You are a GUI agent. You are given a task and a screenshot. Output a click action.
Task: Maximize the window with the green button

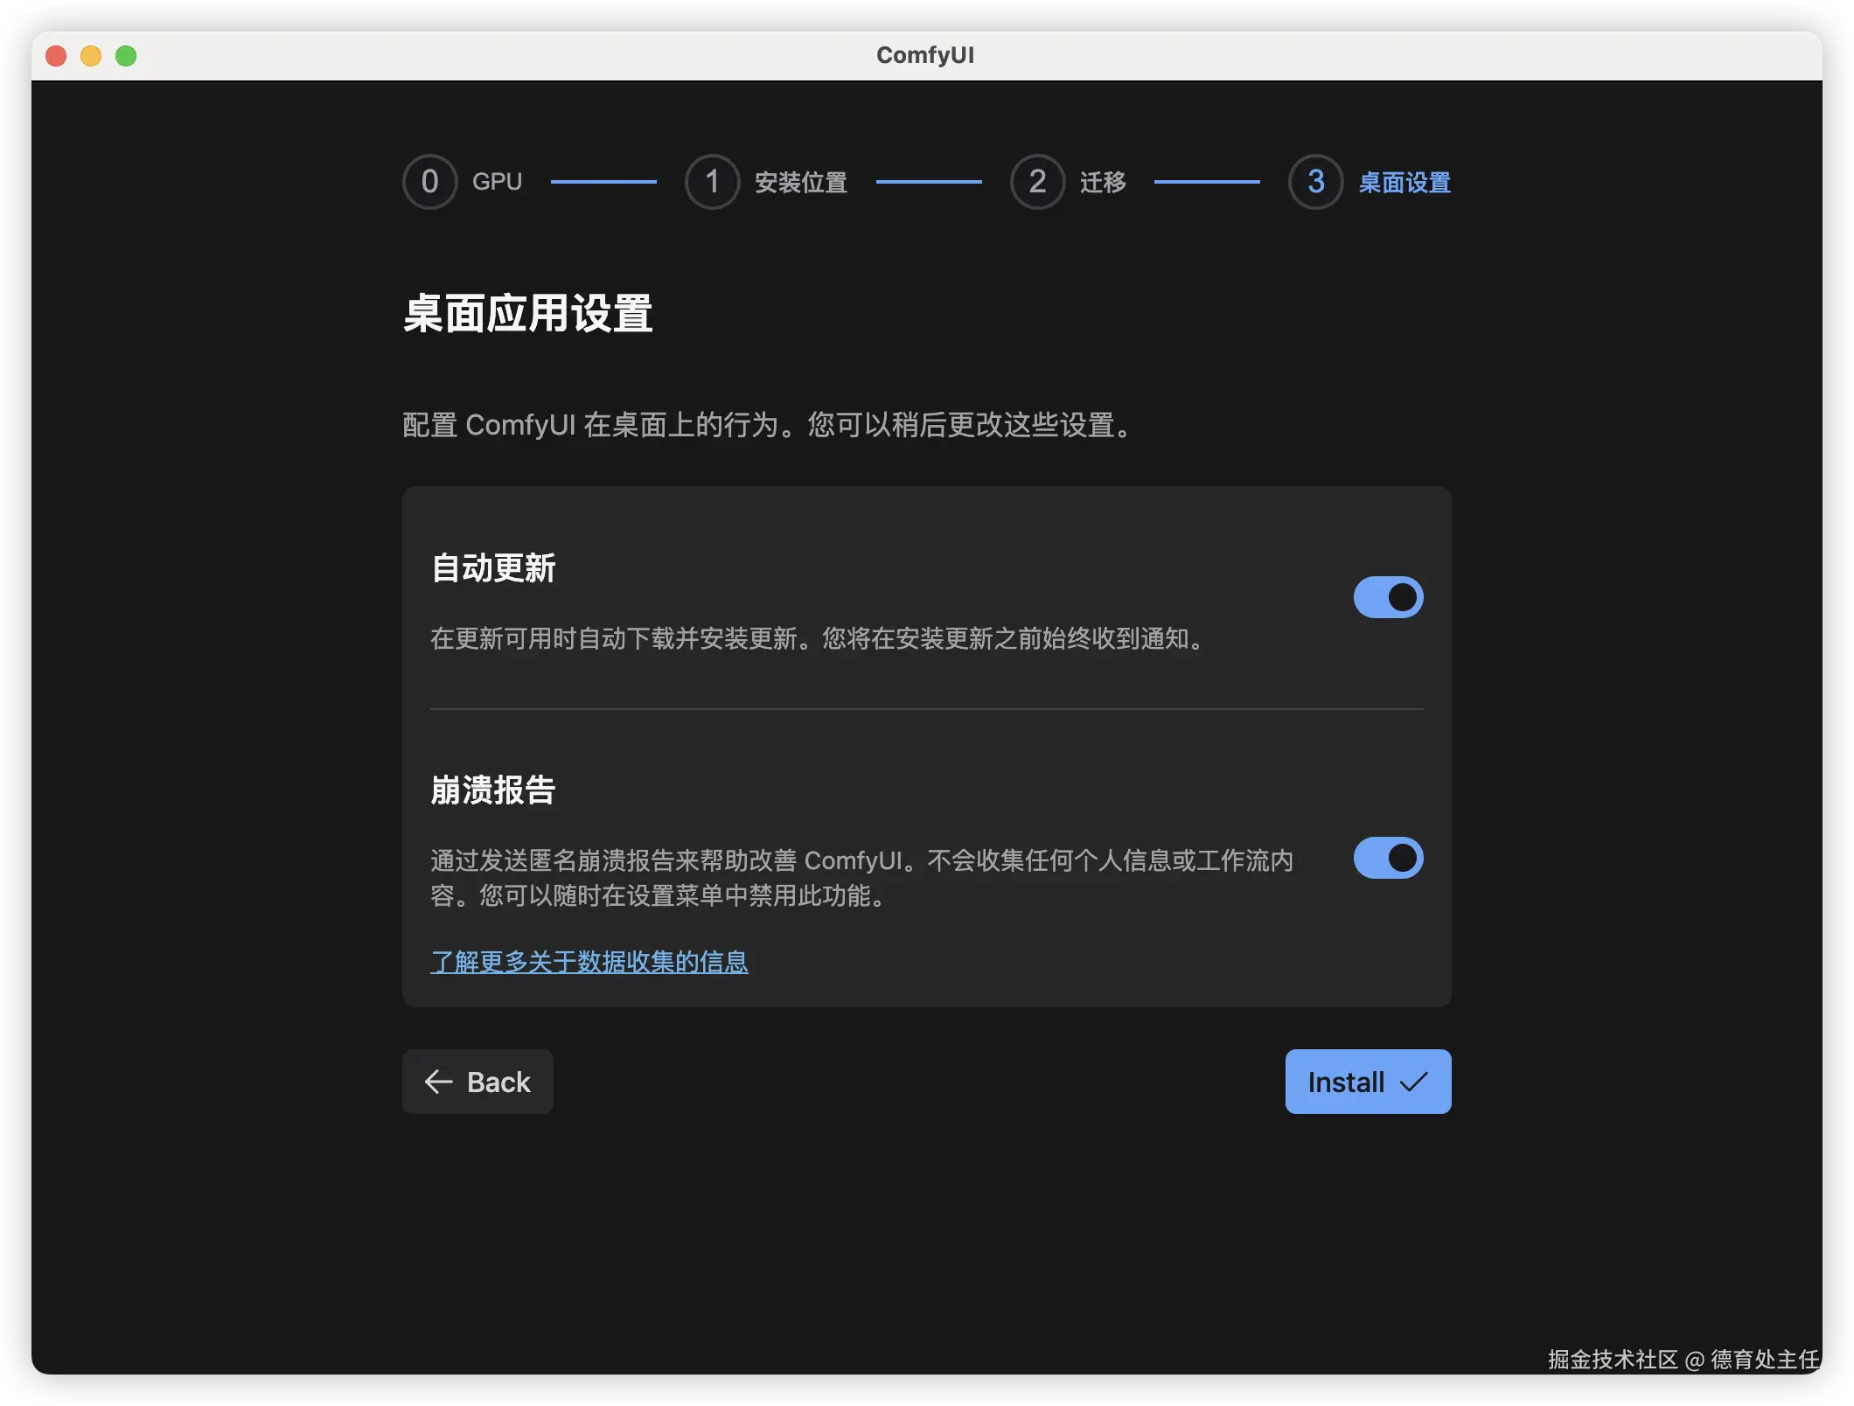click(126, 56)
